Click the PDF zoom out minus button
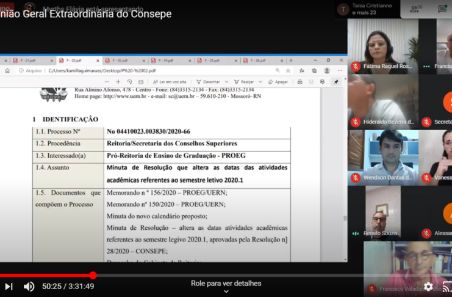 click(107, 82)
